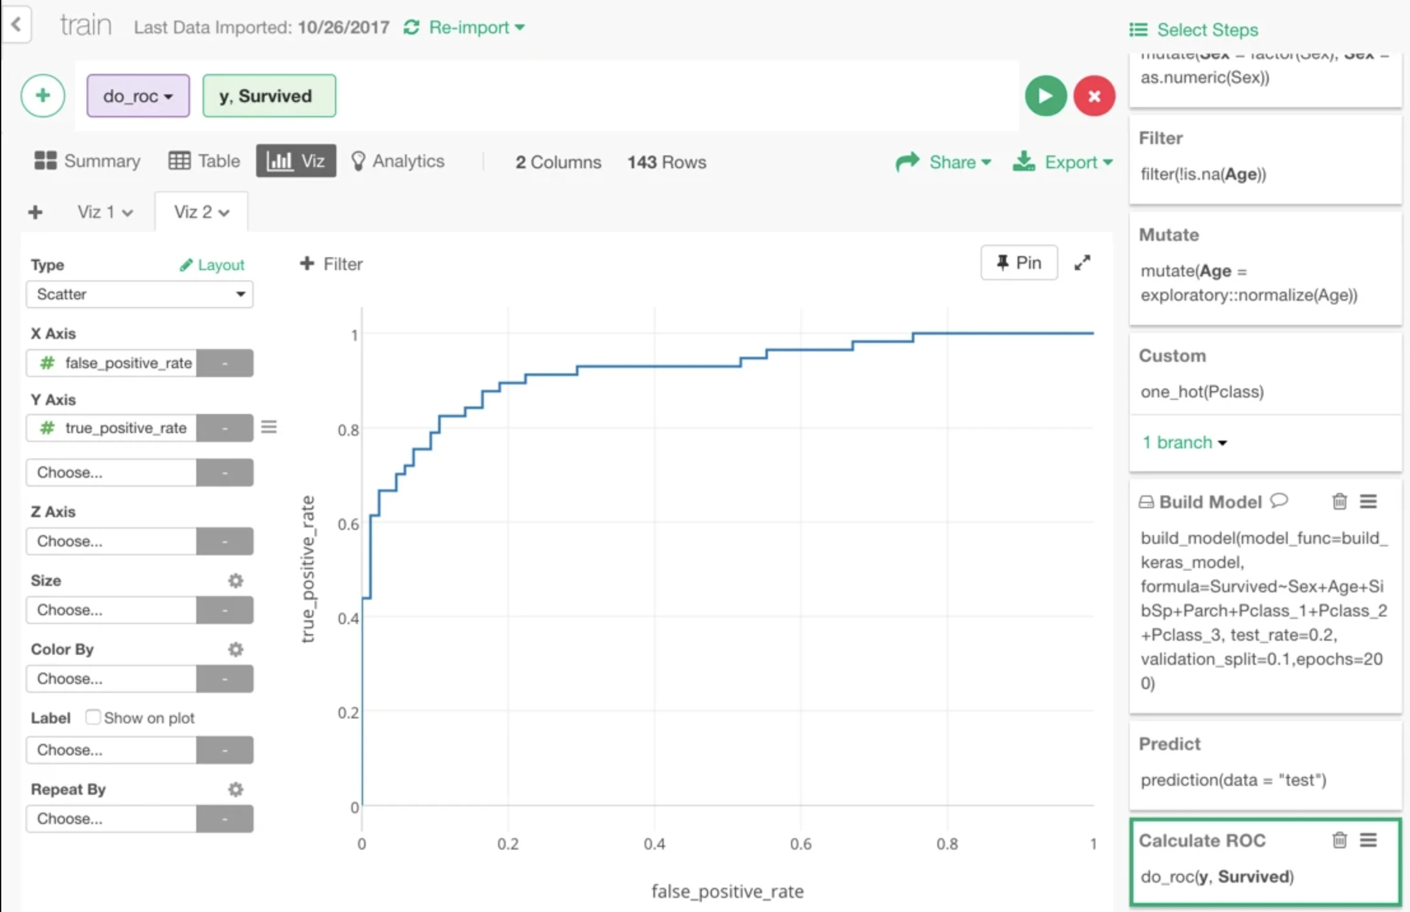
Task: Click the back arrow at top left
Action: (17, 25)
